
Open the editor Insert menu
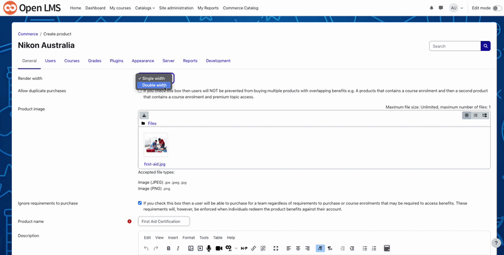click(x=173, y=237)
